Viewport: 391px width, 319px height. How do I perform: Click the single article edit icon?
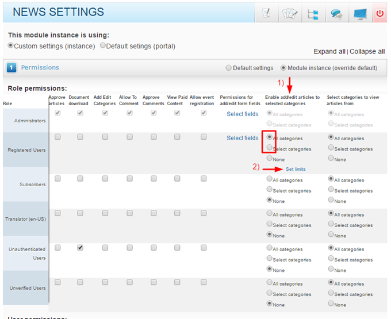pos(266,13)
